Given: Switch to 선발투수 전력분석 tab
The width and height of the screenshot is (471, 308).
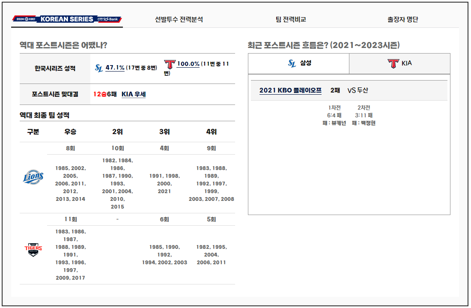Looking at the screenshot, I should pyautogui.click(x=179, y=19).
